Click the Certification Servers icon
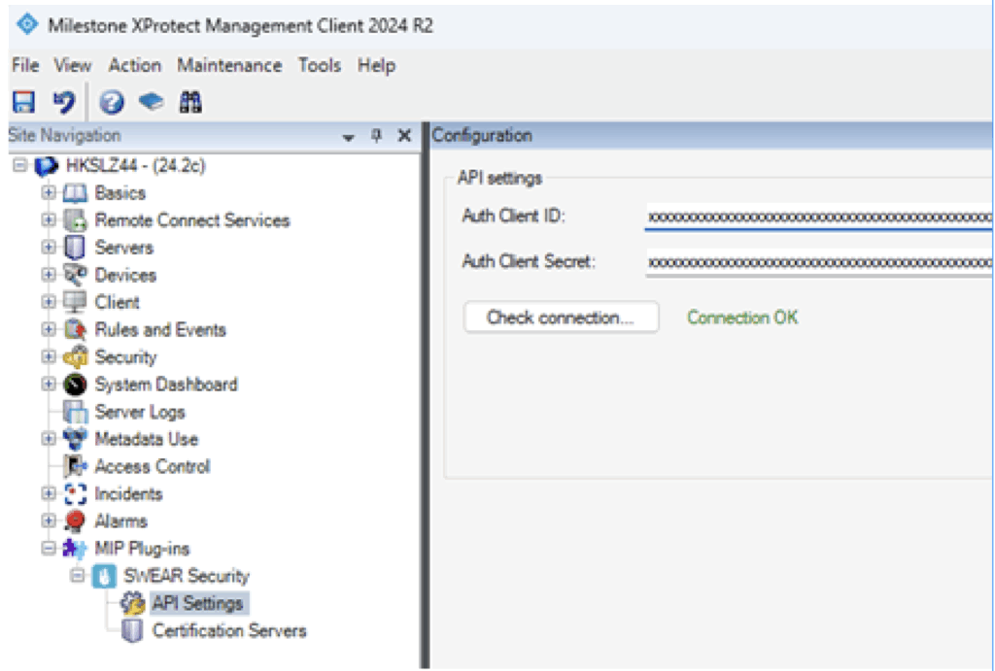This screenshot has width=995, height=671. pos(132,631)
